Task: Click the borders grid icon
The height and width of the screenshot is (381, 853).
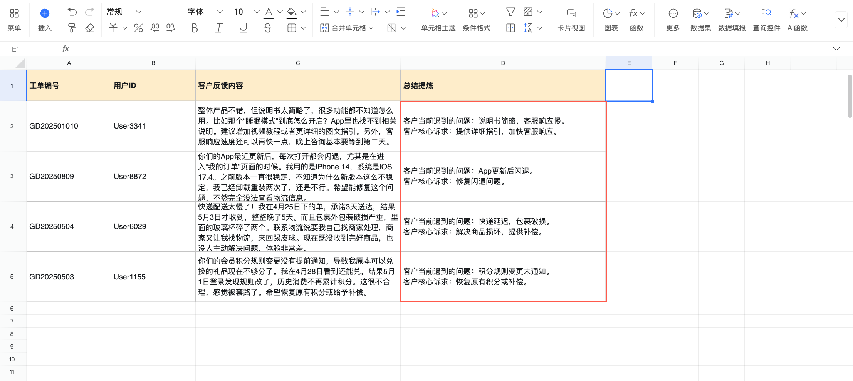Action: 292,28
